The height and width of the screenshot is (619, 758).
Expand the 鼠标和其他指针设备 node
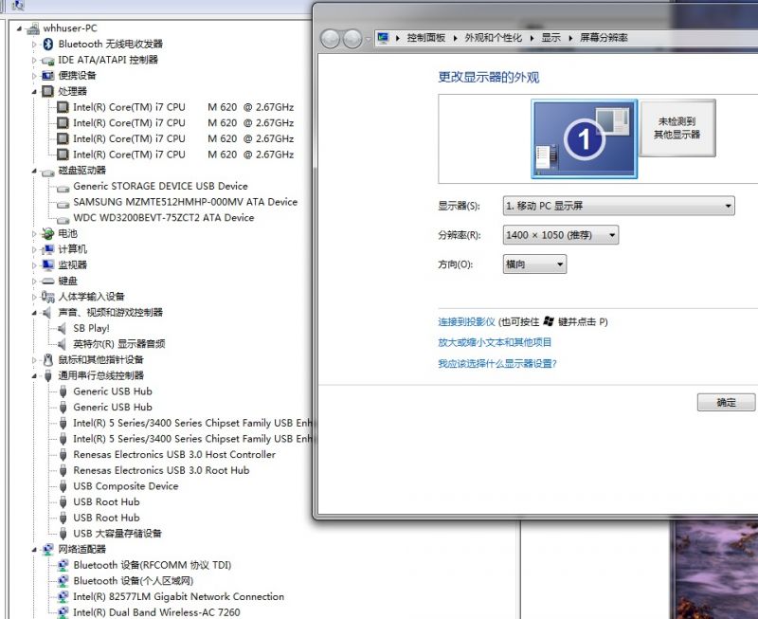coord(34,360)
